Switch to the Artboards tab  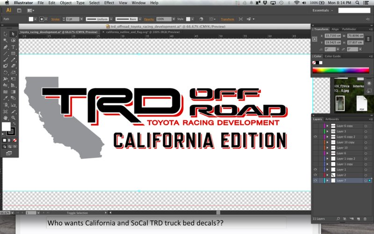(332, 119)
